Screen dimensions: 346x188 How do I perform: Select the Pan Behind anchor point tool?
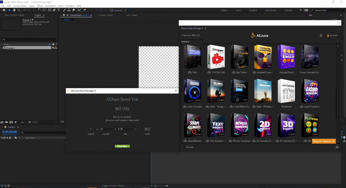[x=44, y=10]
